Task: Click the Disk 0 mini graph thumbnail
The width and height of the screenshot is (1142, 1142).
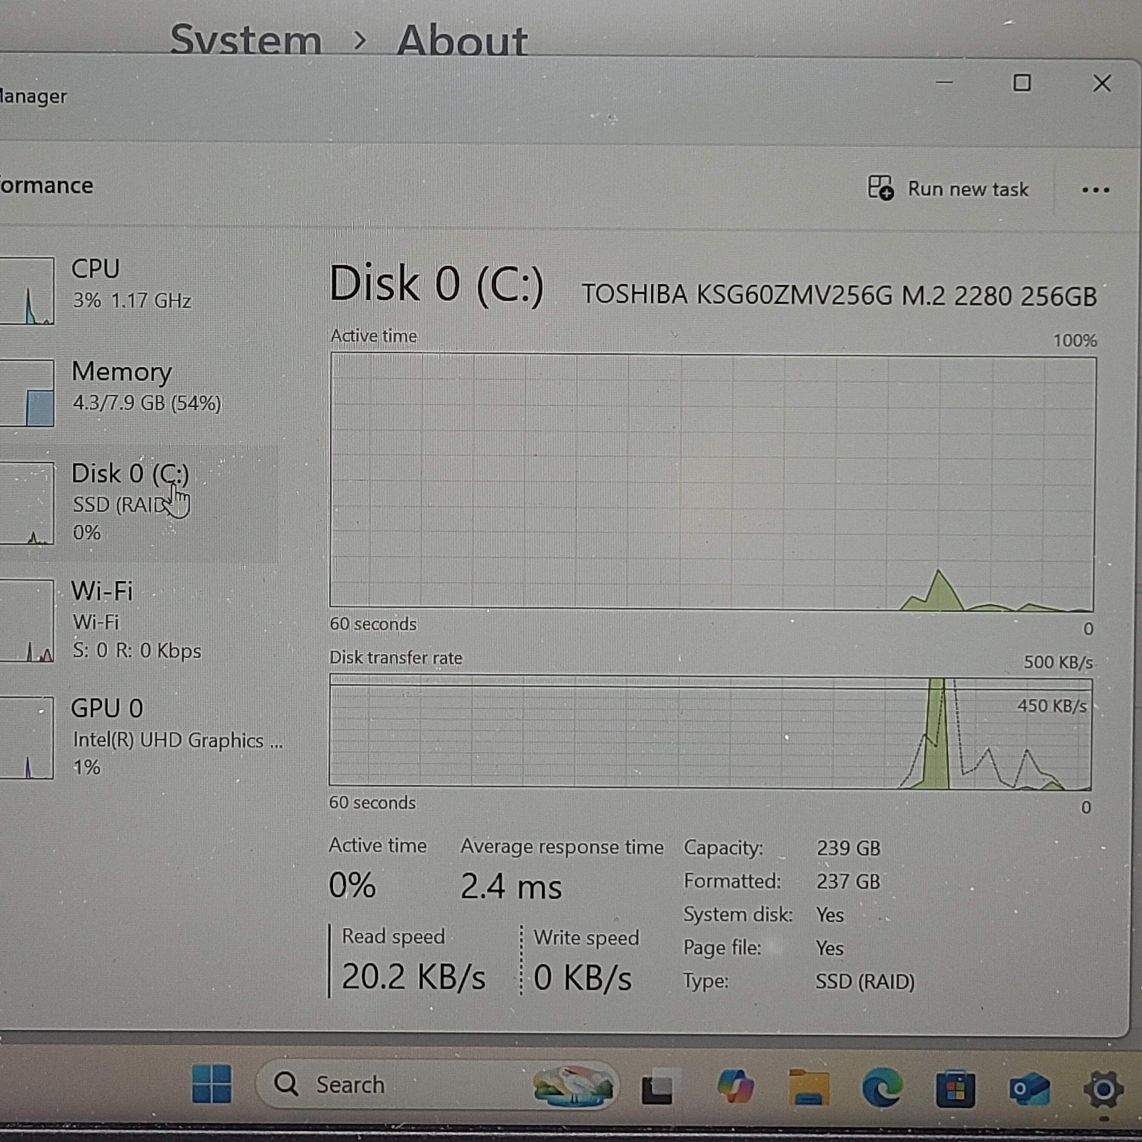Action: [26, 504]
